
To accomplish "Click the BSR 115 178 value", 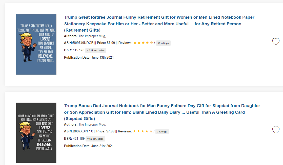I will (x=78, y=50).
